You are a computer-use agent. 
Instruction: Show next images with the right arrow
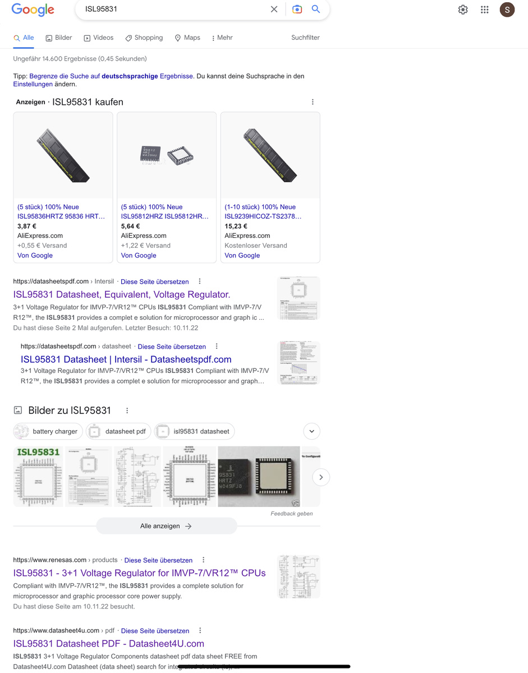(321, 477)
